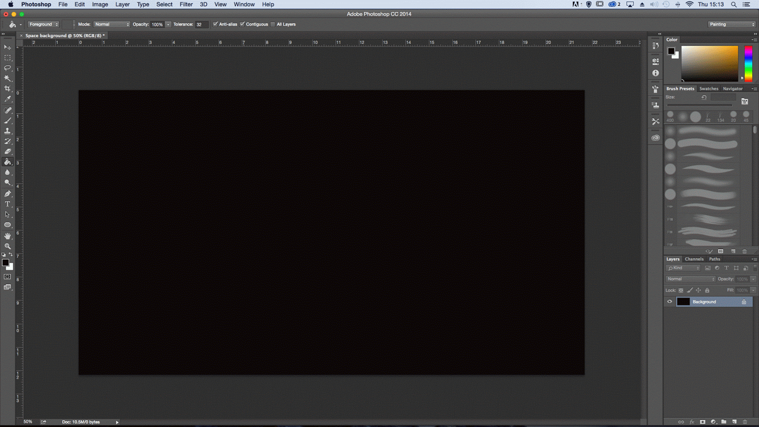Select the Eyedropper tool
This screenshot has width=759, height=427.
(x=8, y=99)
